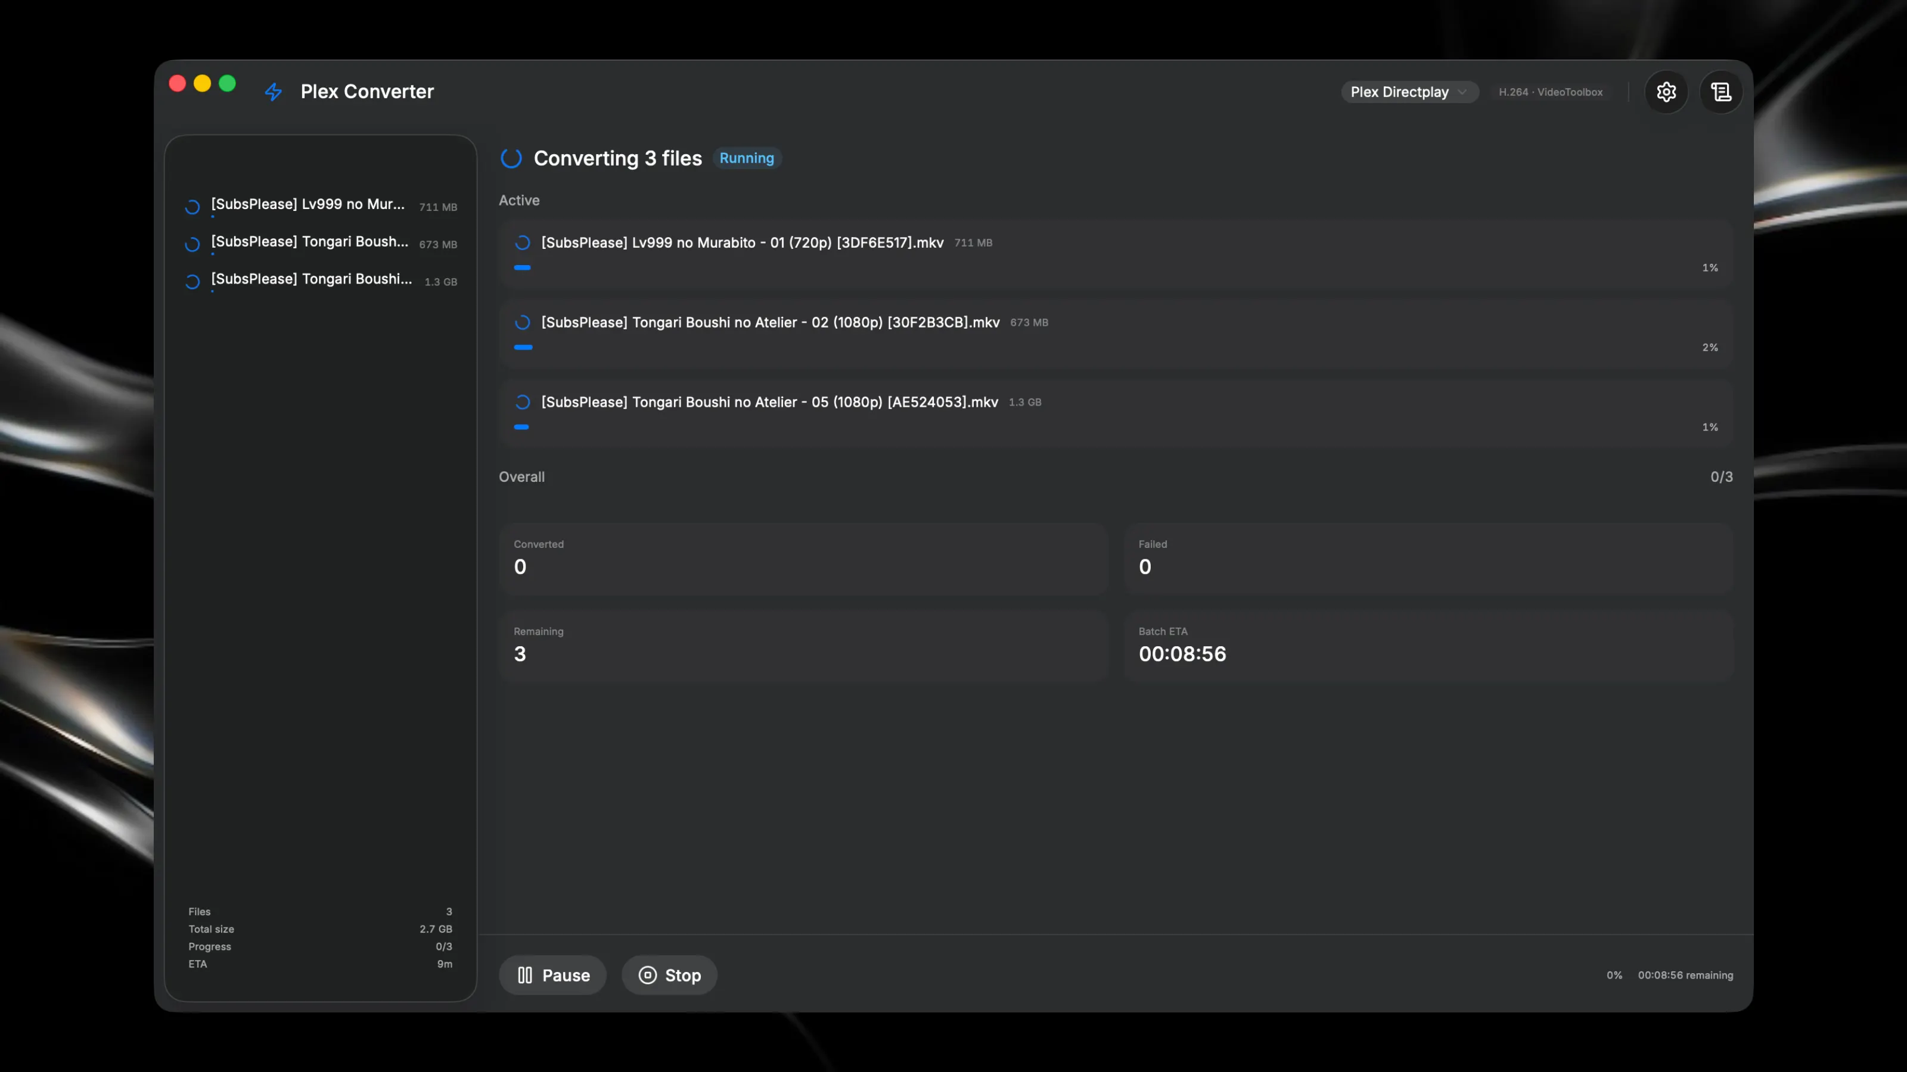Select sidebar item Tongari Boushi... 1.3 GB
This screenshot has width=1907, height=1072.
click(x=321, y=281)
